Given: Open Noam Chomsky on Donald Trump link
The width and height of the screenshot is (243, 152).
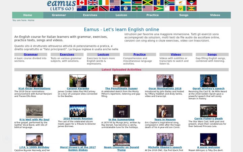Looking at the screenshot, I should 122,149.
